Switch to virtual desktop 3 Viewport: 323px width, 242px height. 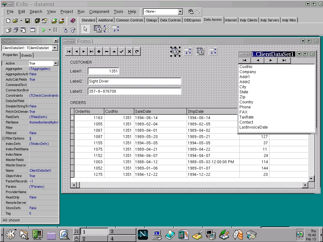(x=122, y=232)
